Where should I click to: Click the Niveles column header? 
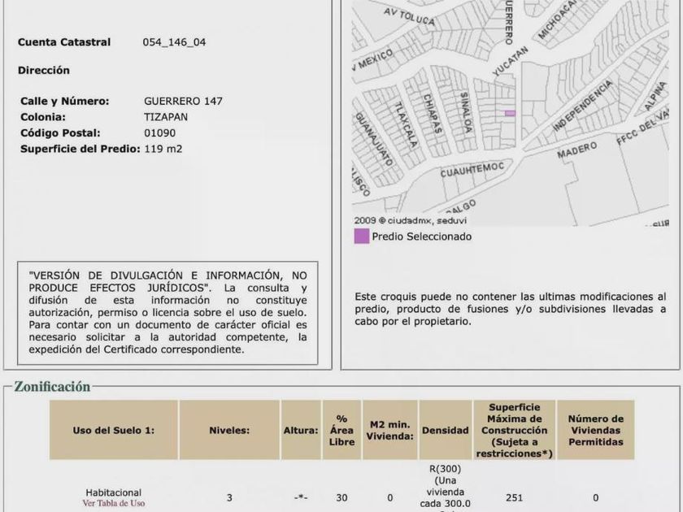[x=229, y=430]
